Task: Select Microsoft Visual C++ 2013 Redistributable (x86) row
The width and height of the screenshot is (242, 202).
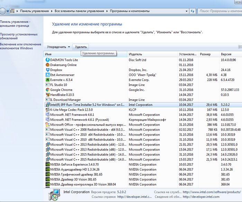Action: point(143,149)
